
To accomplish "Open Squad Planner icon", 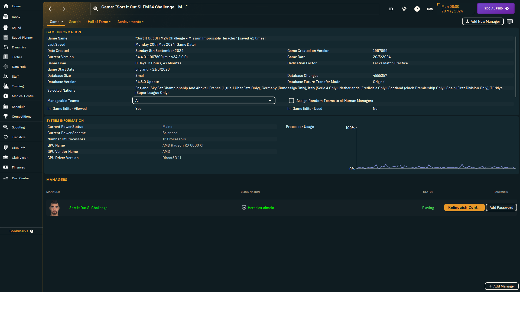I will coord(6,37).
